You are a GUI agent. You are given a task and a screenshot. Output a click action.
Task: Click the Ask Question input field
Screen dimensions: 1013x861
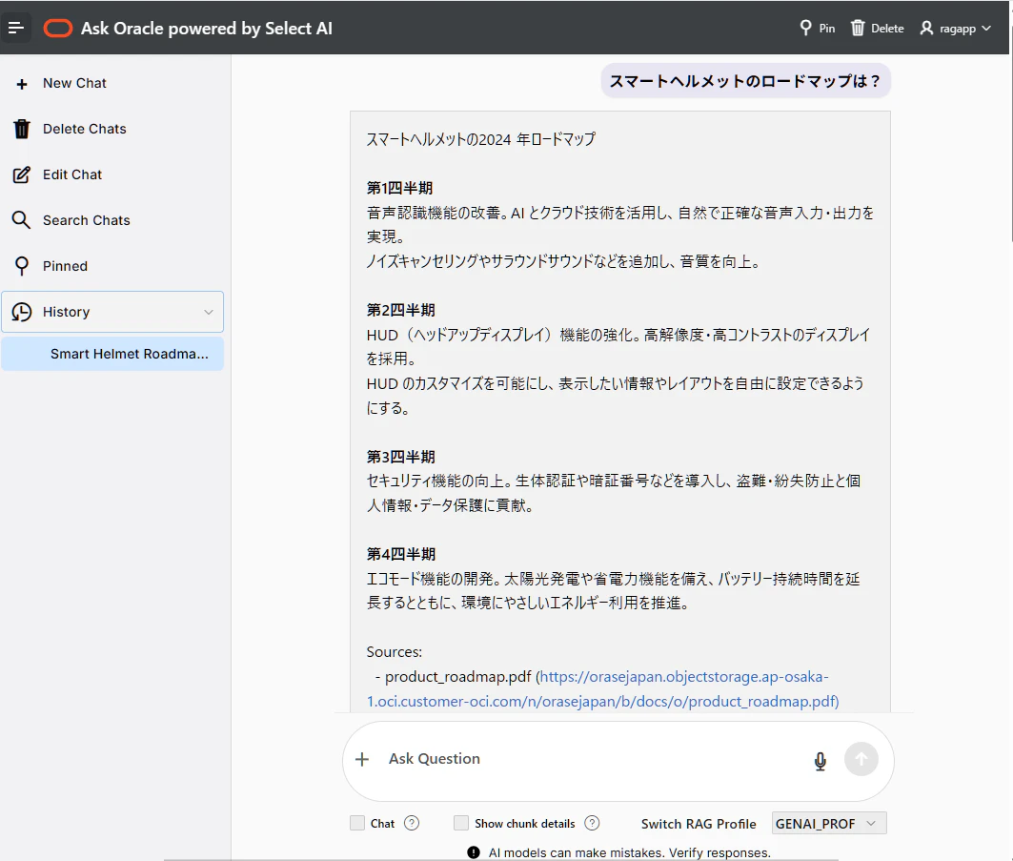click(x=595, y=759)
